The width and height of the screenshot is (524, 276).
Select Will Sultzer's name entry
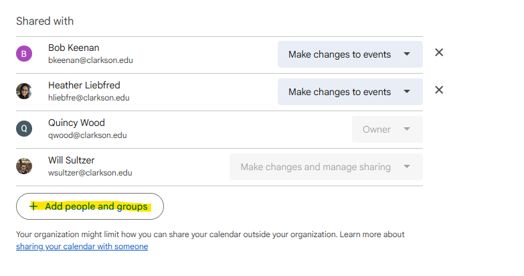[71, 160]
